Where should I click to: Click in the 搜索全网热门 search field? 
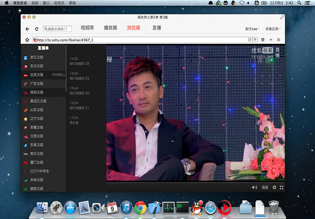pos(57,29)
